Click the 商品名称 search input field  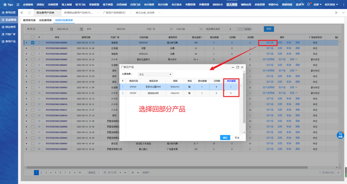point(127,29)
